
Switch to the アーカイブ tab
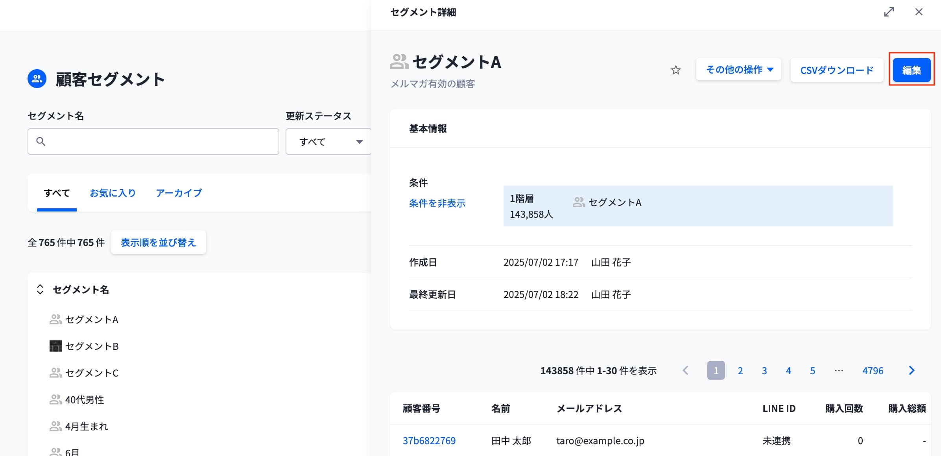179,193
